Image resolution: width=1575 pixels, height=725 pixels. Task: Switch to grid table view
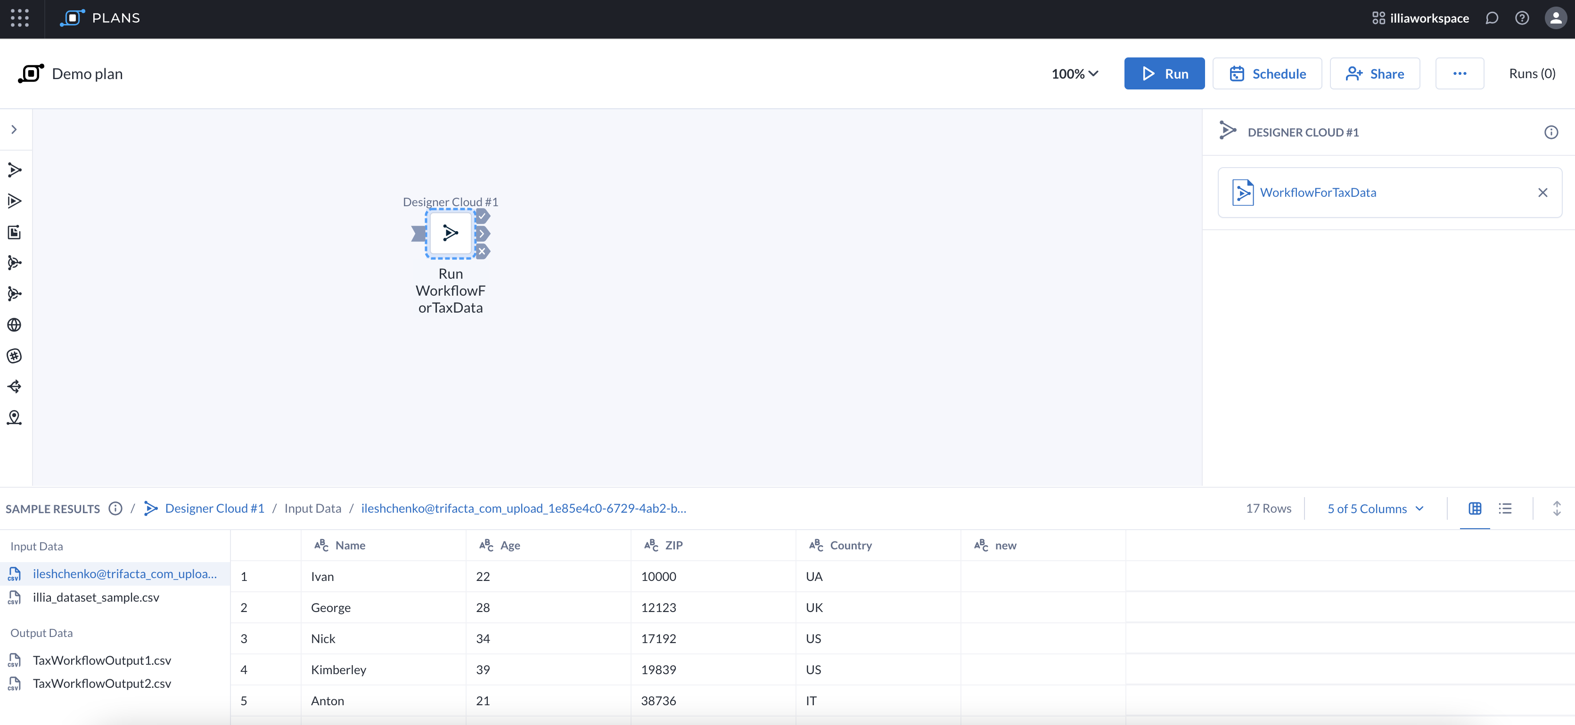pyautogui.click(x=1475, y=509)
